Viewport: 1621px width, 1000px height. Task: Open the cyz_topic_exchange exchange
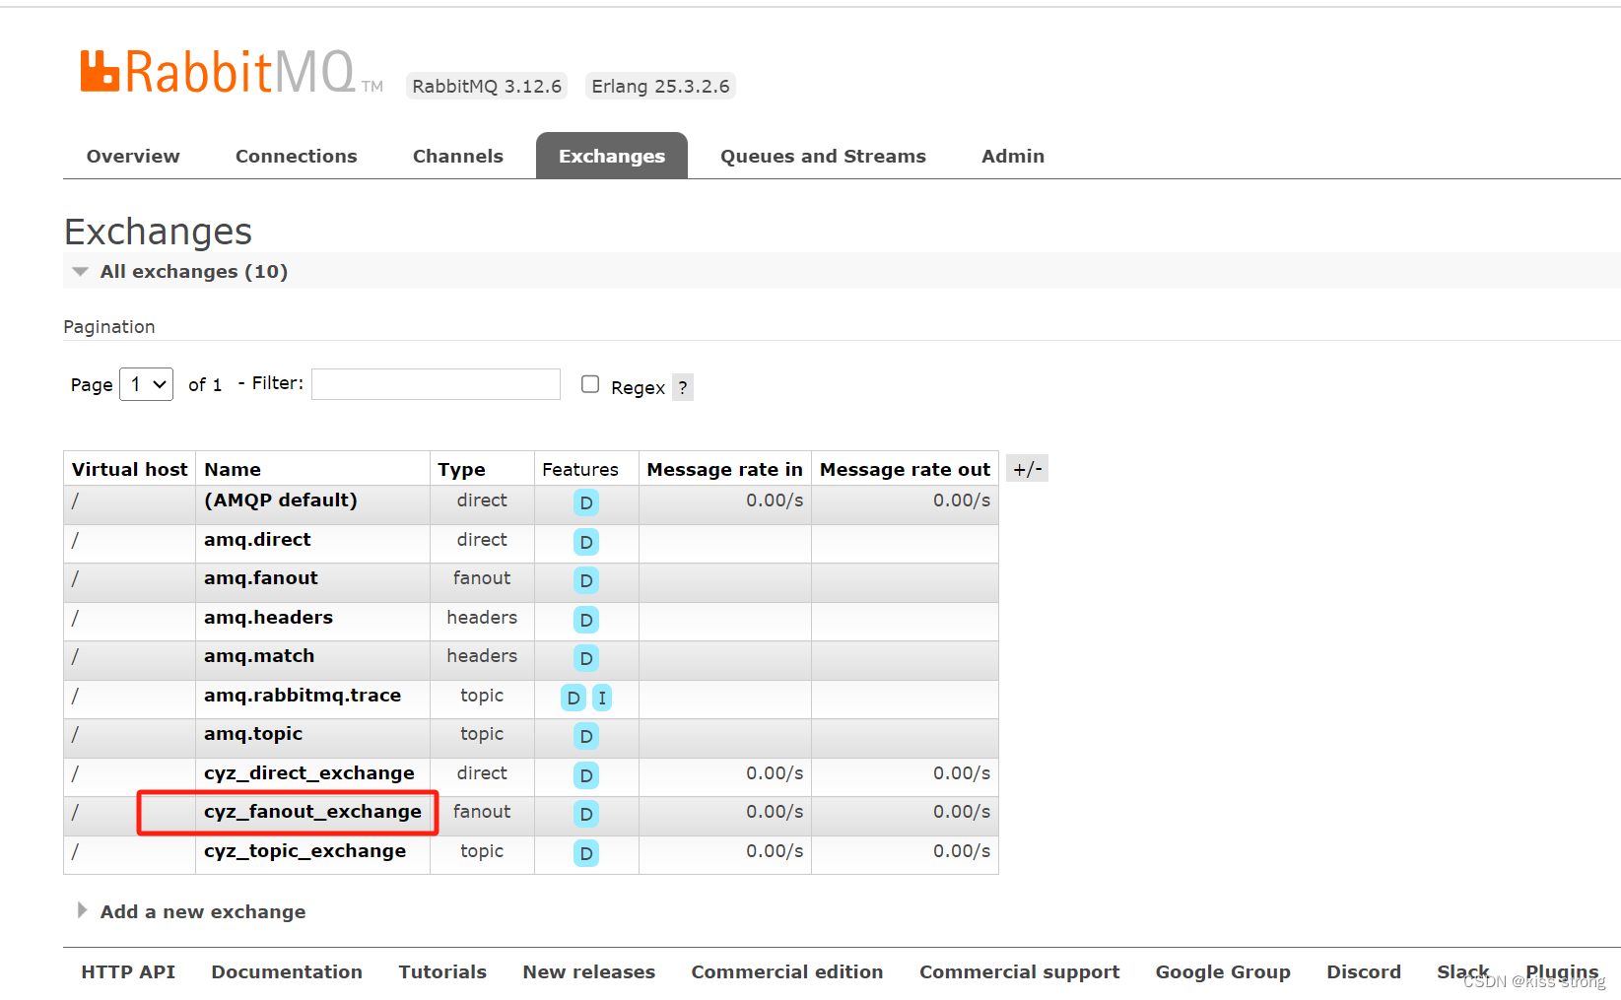tap(304, 850)
